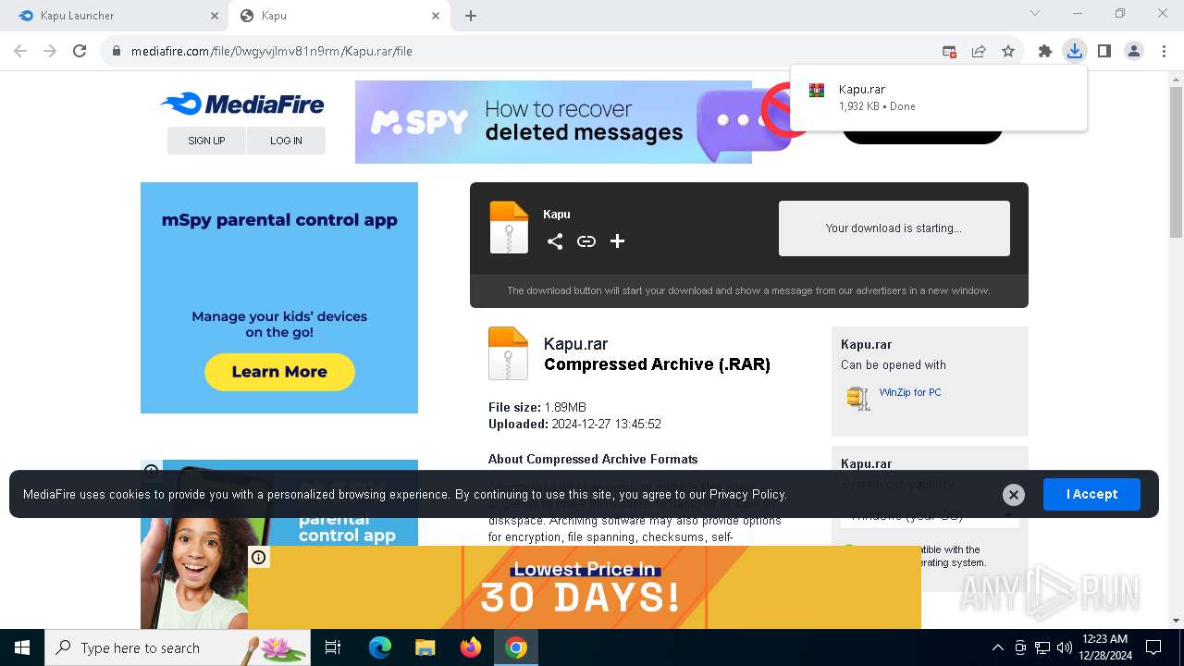1184x666 pixels.
Task: Click the Compressed Archive (.RAR) heading
Action: click(657, 364)
